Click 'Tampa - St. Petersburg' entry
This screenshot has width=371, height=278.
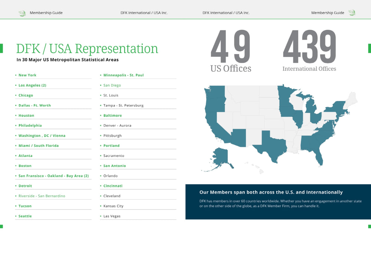[x=123, y=105]
